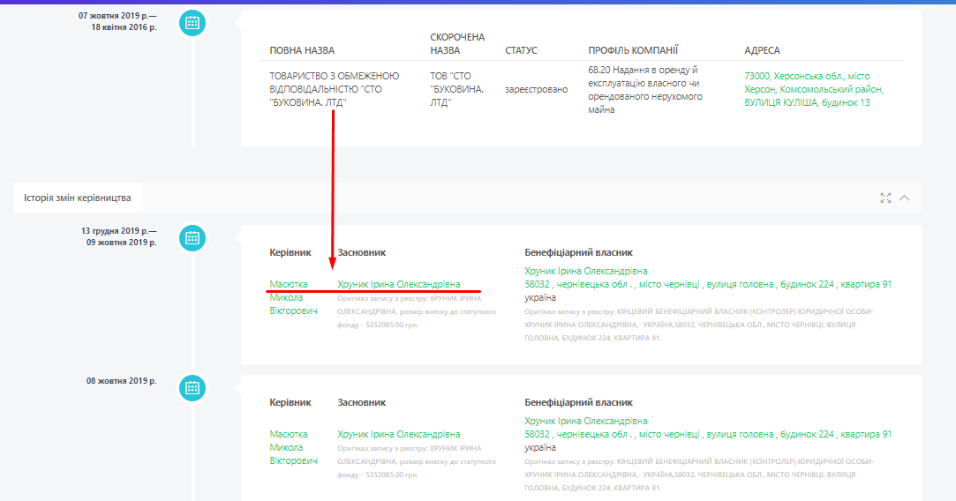The width and height of the screenshot is (956, 501).
Task: Click the ПОВНА НАЗВА column header
Action: pos(302,50)
